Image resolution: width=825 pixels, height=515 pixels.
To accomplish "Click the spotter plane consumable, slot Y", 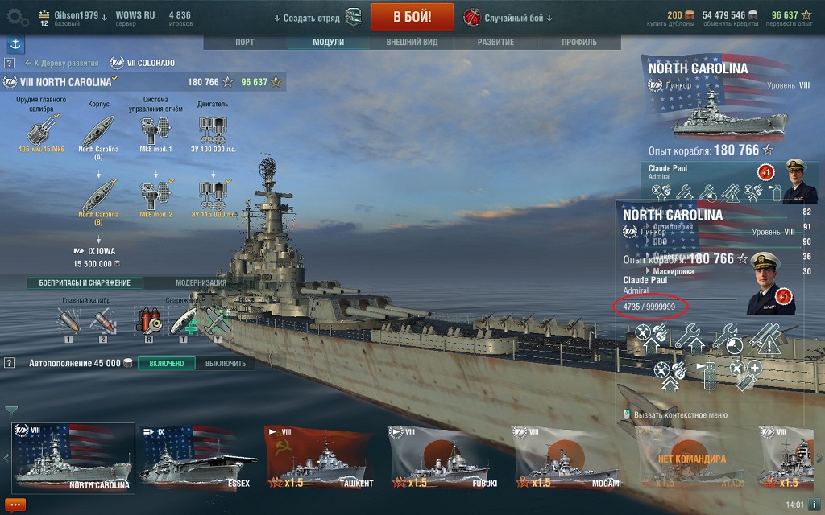I will tap(217, 320).
